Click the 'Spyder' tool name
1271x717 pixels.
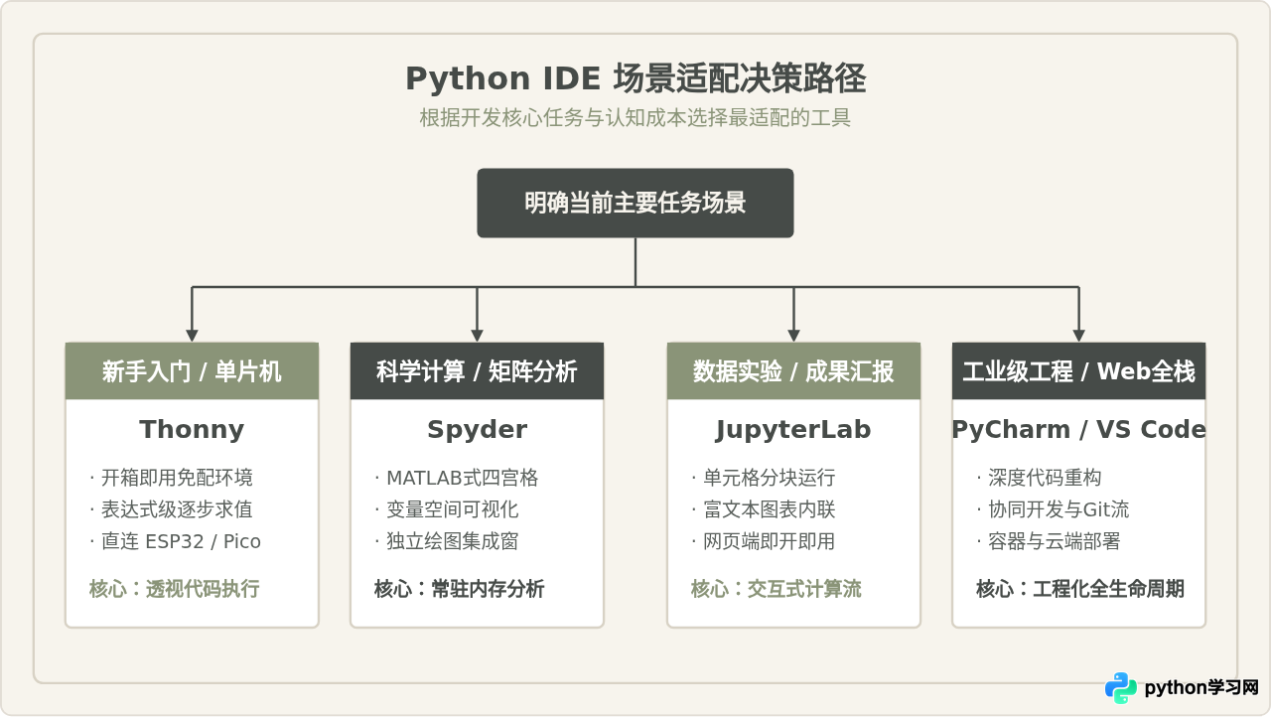[477, 429]
